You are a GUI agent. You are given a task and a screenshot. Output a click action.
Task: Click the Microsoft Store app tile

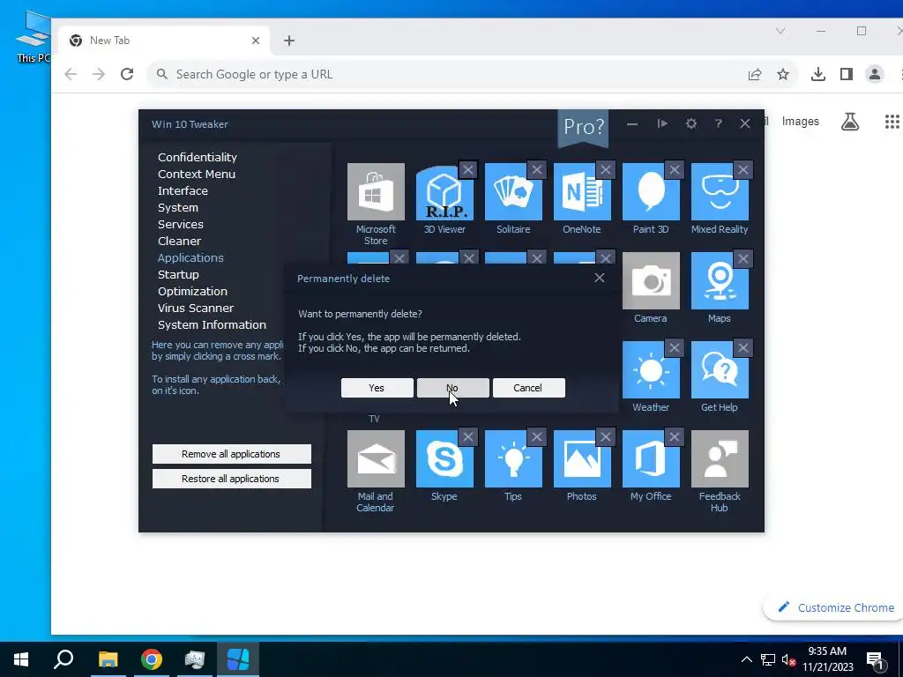[376, 191]
